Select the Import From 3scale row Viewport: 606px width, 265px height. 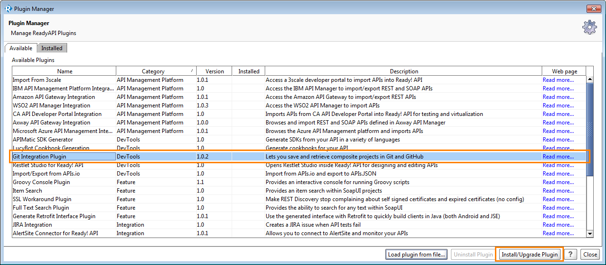[x=299, y=80]
